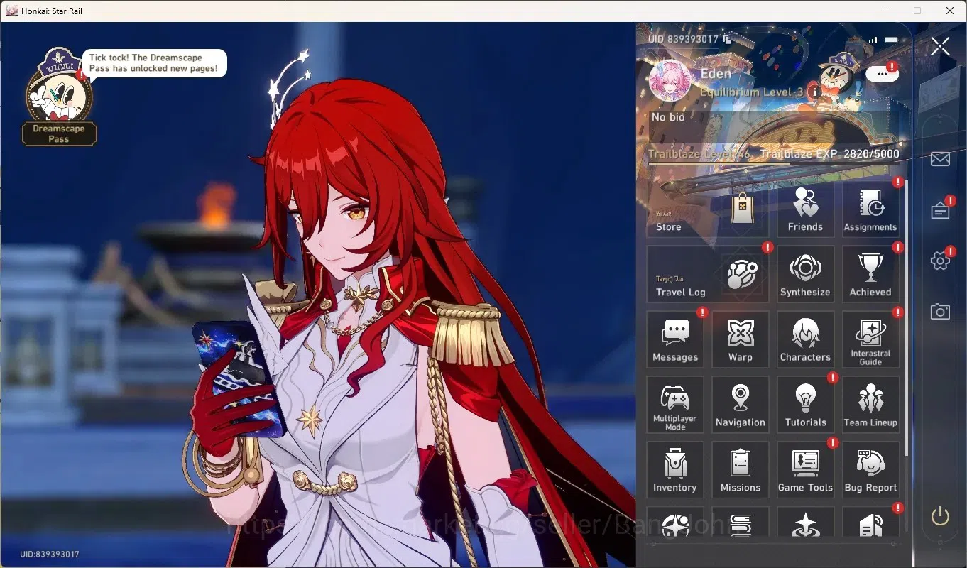The width and height of the screenshot is (967, 568).
Task: Click the Eden profile avatar
Action: coord(670,82)
